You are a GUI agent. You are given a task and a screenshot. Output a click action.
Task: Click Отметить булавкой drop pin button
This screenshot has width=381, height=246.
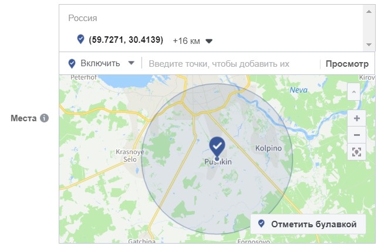tap(308, 224)
